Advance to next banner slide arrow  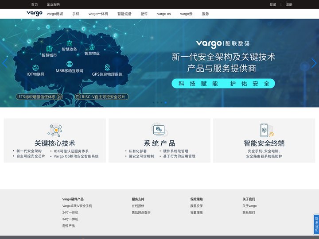314,63
